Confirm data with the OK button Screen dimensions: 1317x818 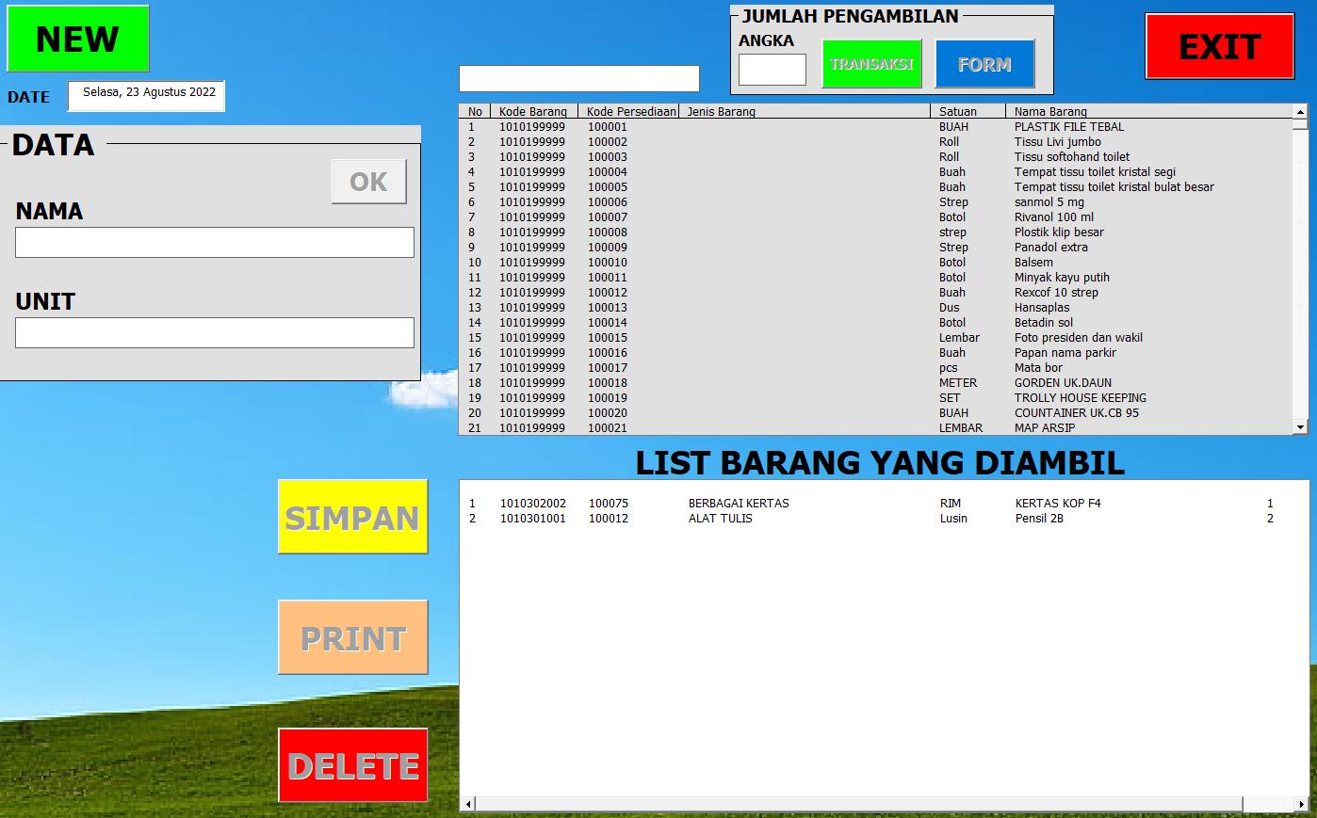369,182
